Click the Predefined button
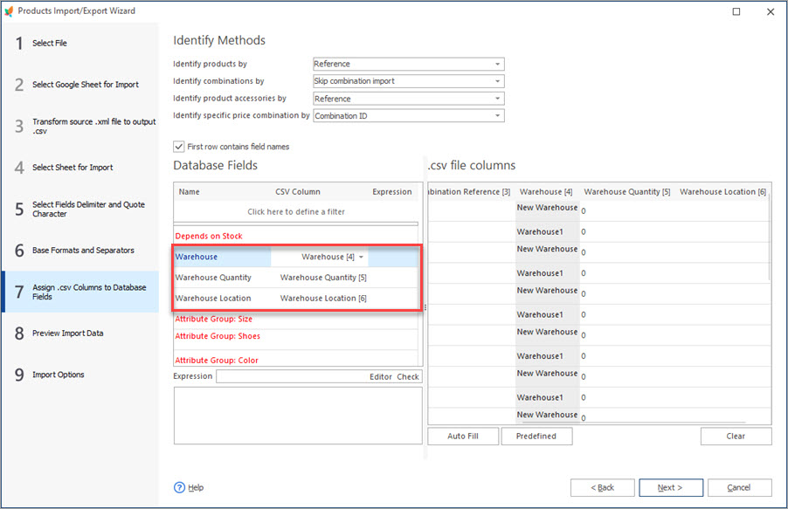The image size is (788, 509). click(536, 437)
